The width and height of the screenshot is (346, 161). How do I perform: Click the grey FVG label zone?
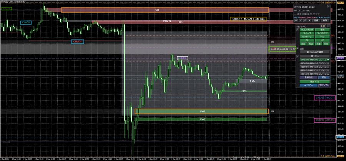point(253,81)
